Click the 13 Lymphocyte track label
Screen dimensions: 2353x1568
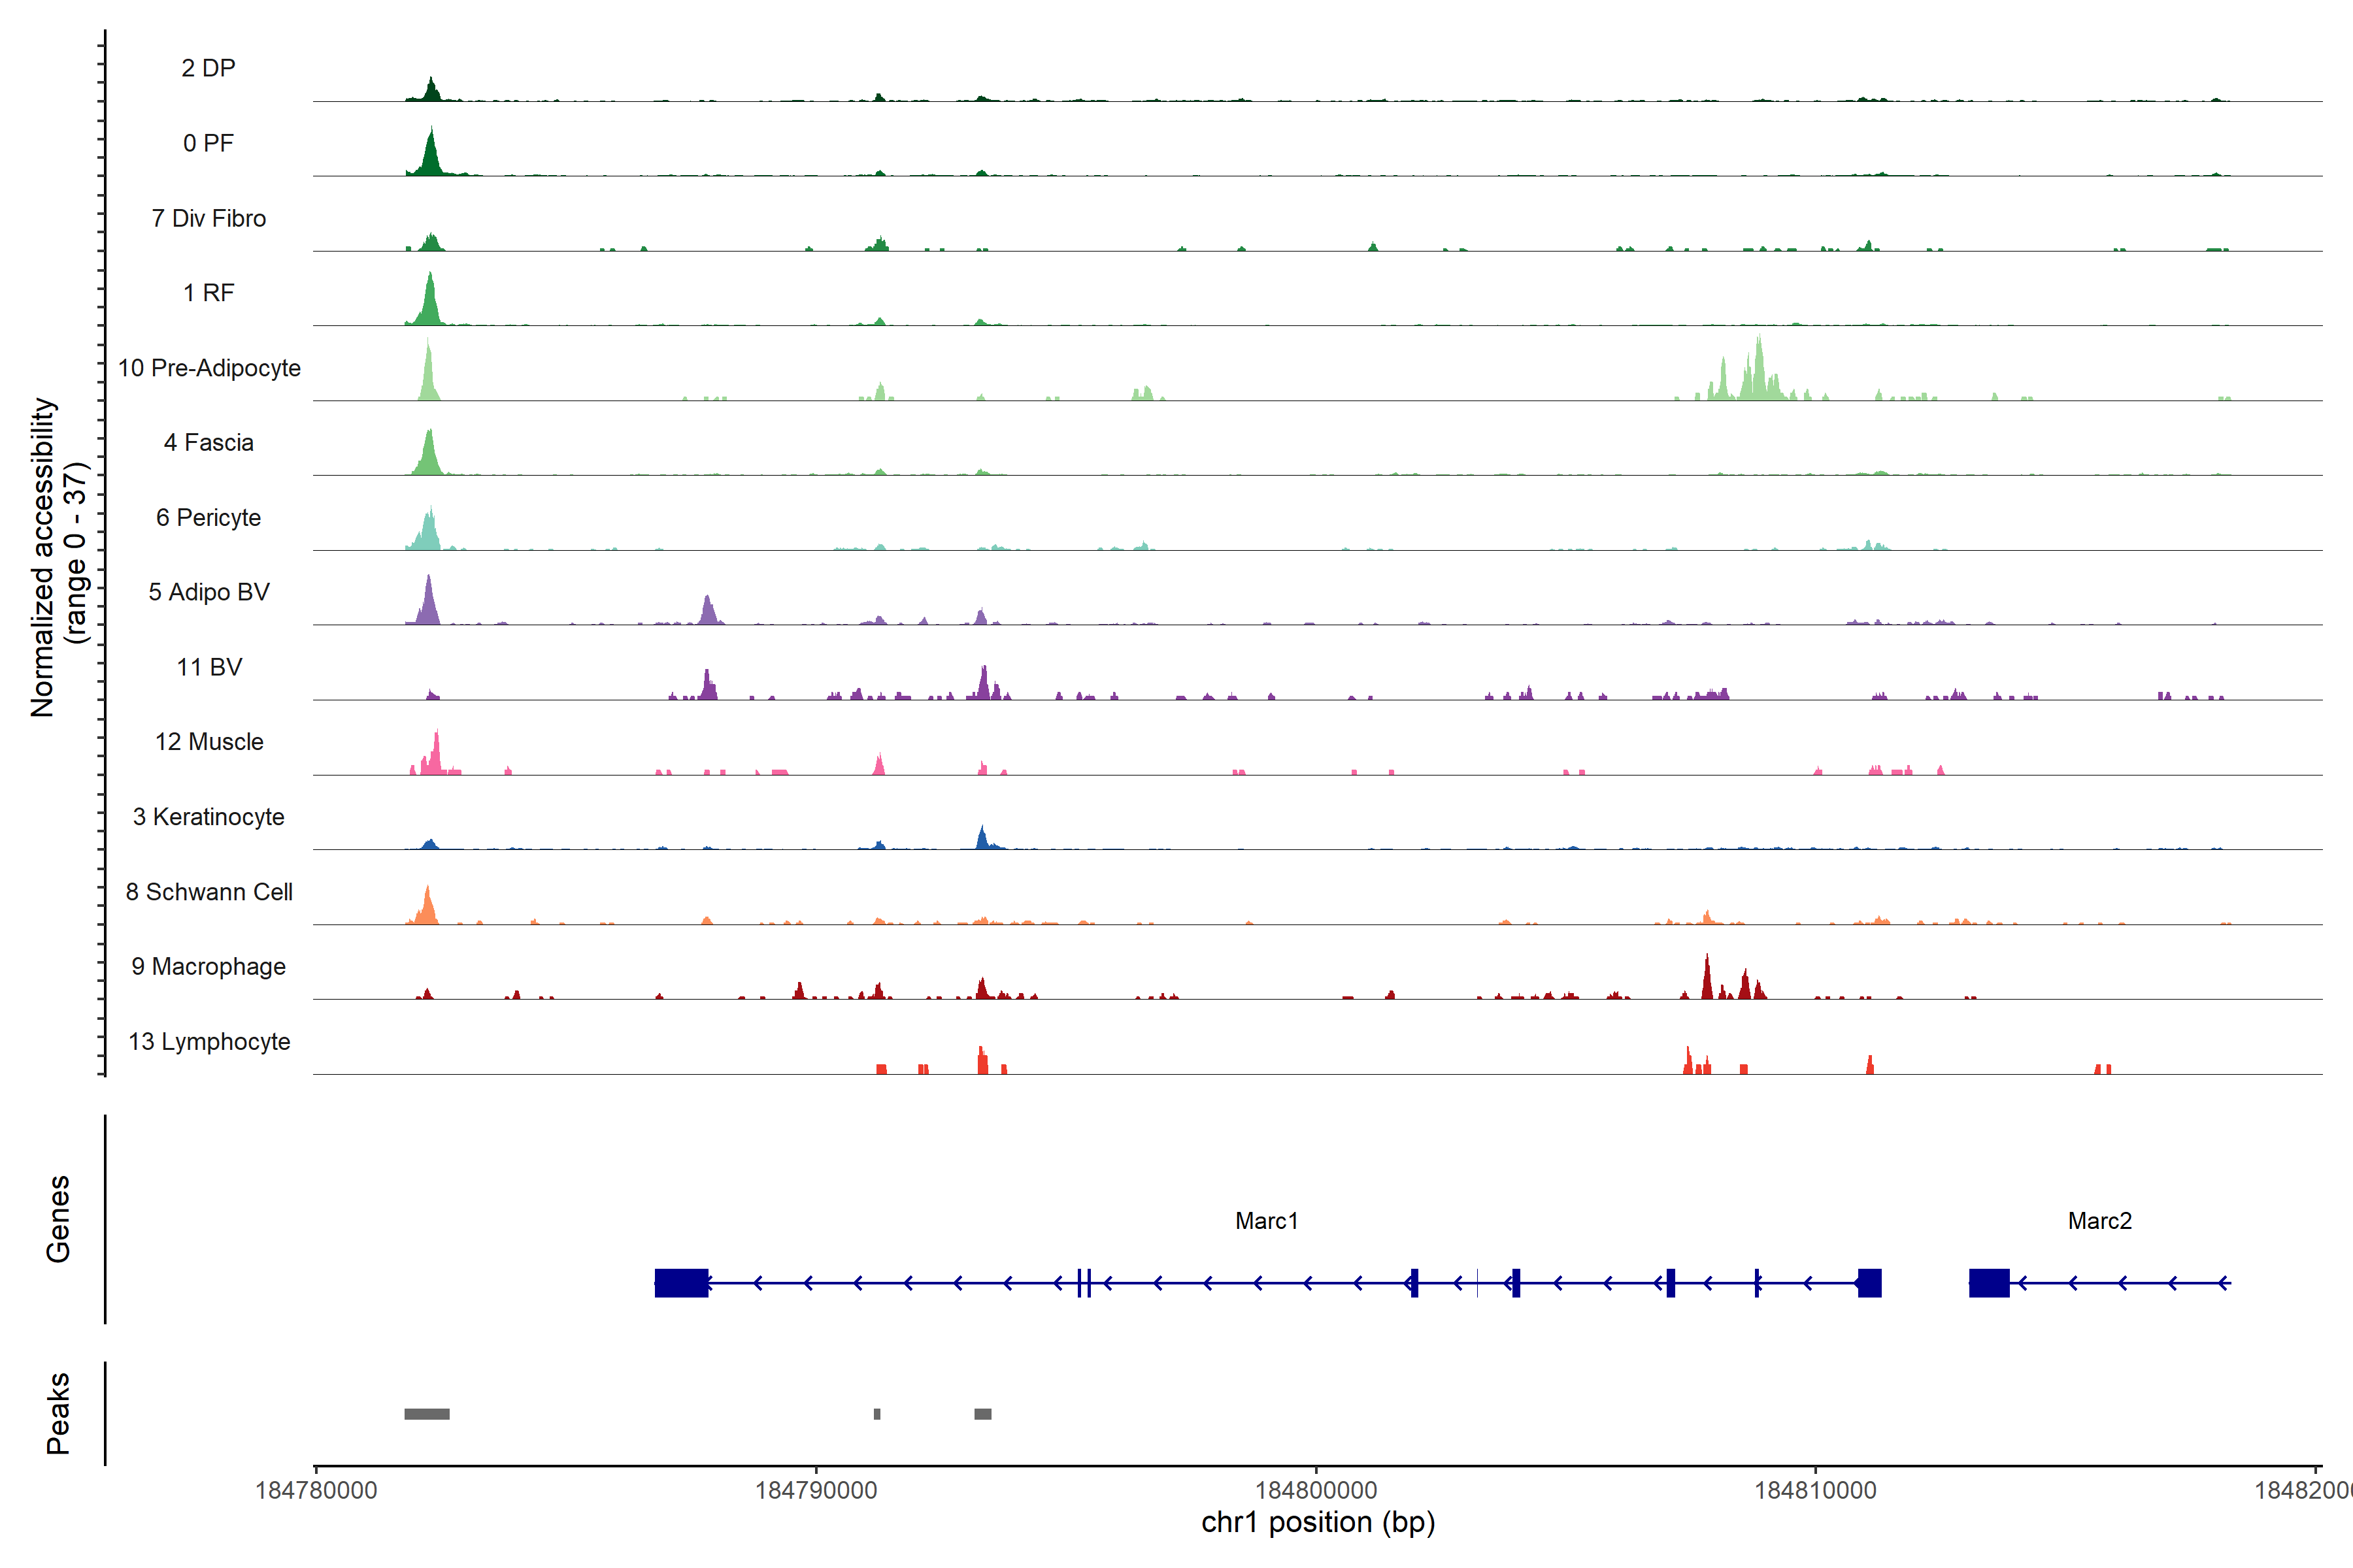[x=209, y=1041]
